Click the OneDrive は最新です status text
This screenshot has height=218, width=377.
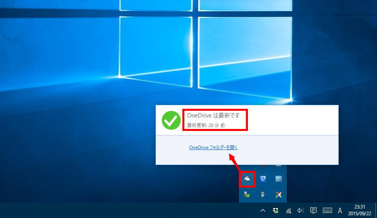tap(213, 116)
